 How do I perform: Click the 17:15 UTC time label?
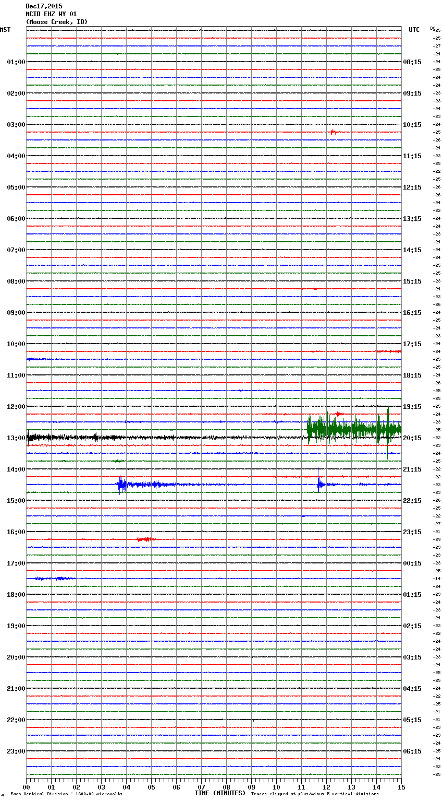click(x=412, y=344)
